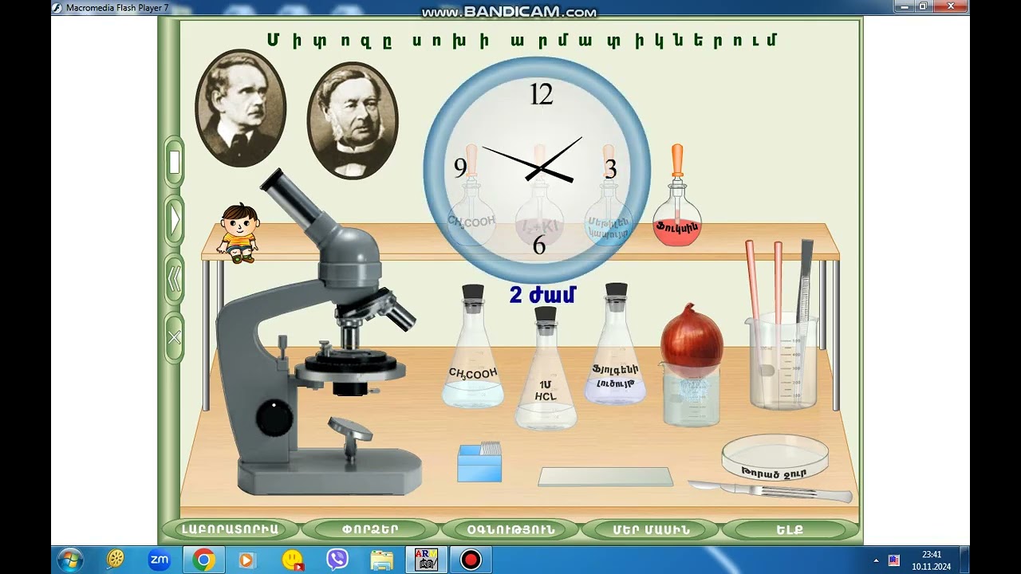Open Viber from the taskbar
The image size is (1021, 574).
point(337,560)
